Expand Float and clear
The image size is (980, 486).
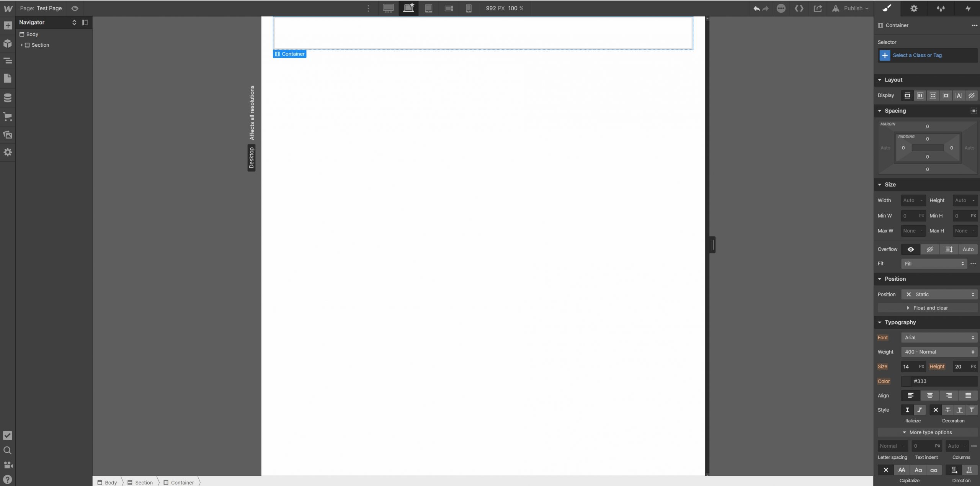[928, 308]
